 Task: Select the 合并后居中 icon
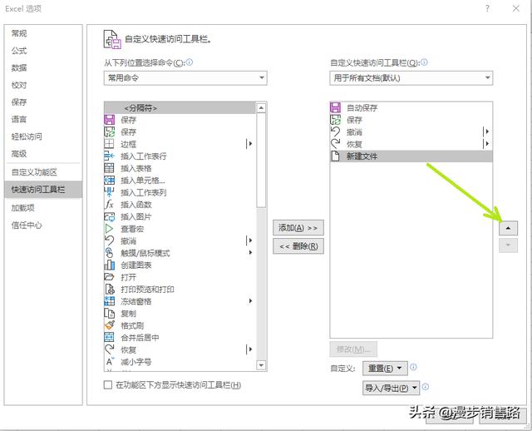[x=109, y=337]
